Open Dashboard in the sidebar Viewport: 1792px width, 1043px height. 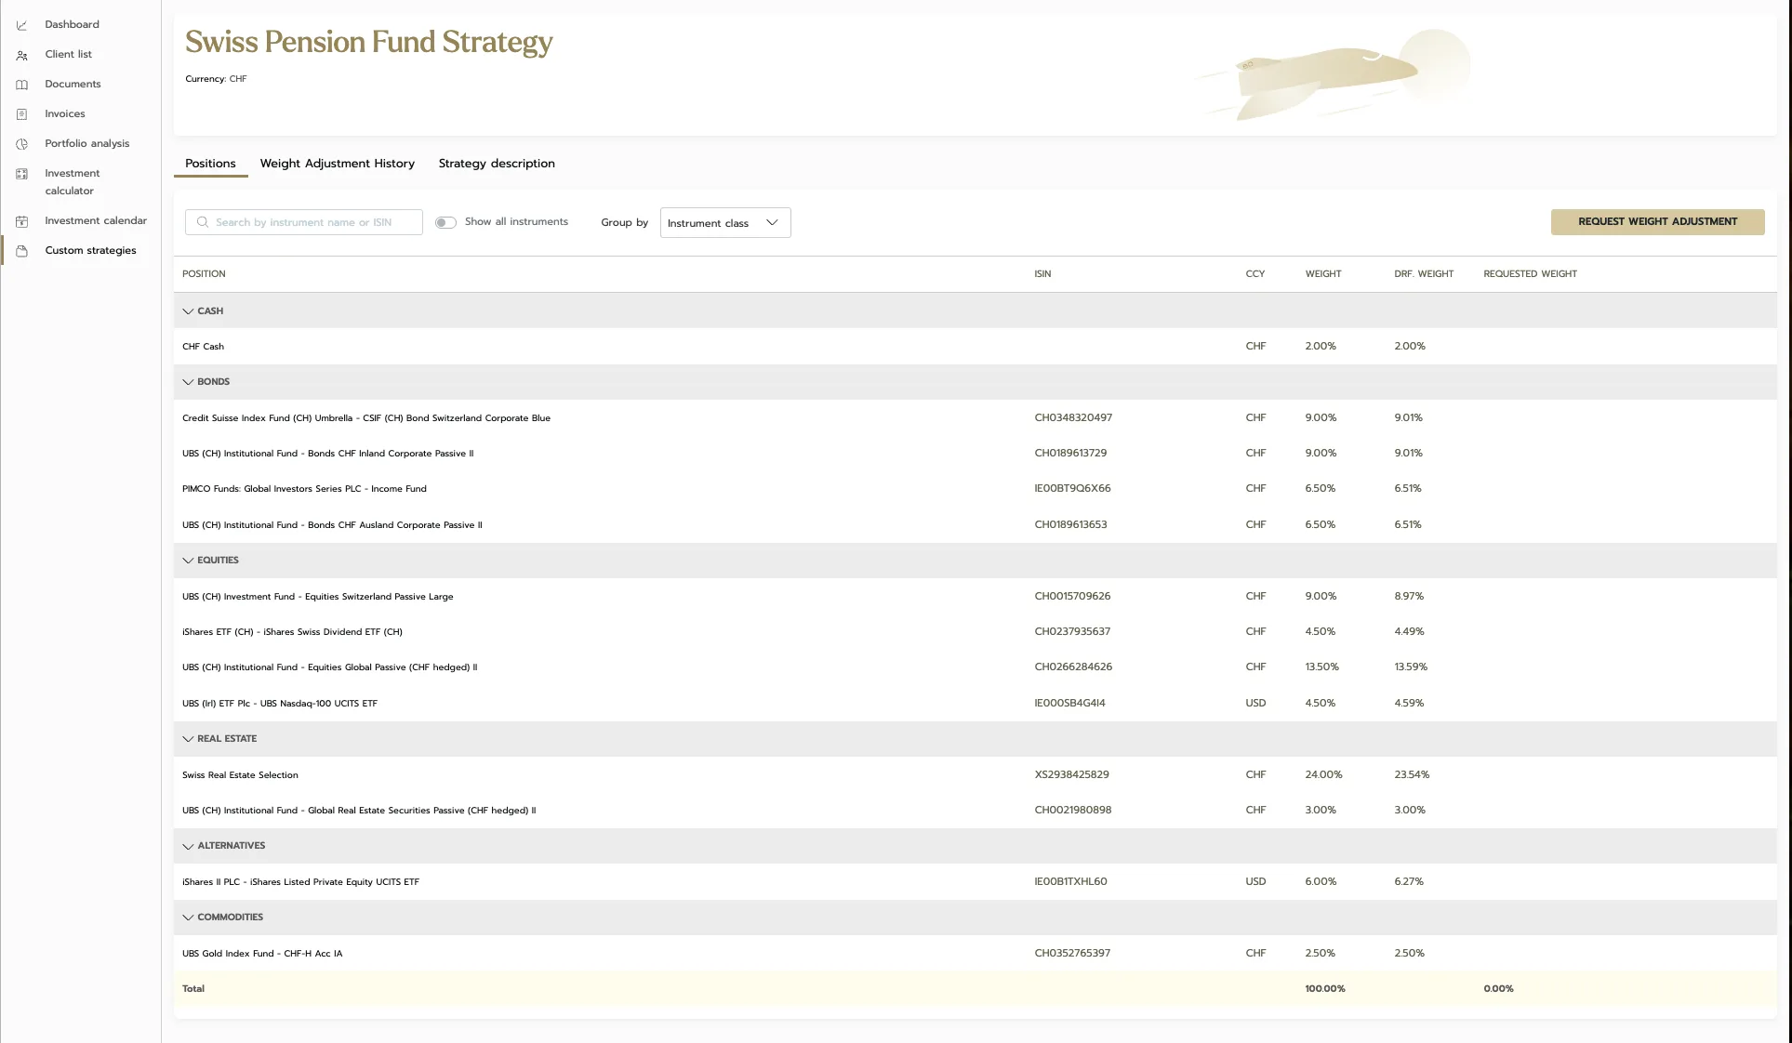[72, 24]
